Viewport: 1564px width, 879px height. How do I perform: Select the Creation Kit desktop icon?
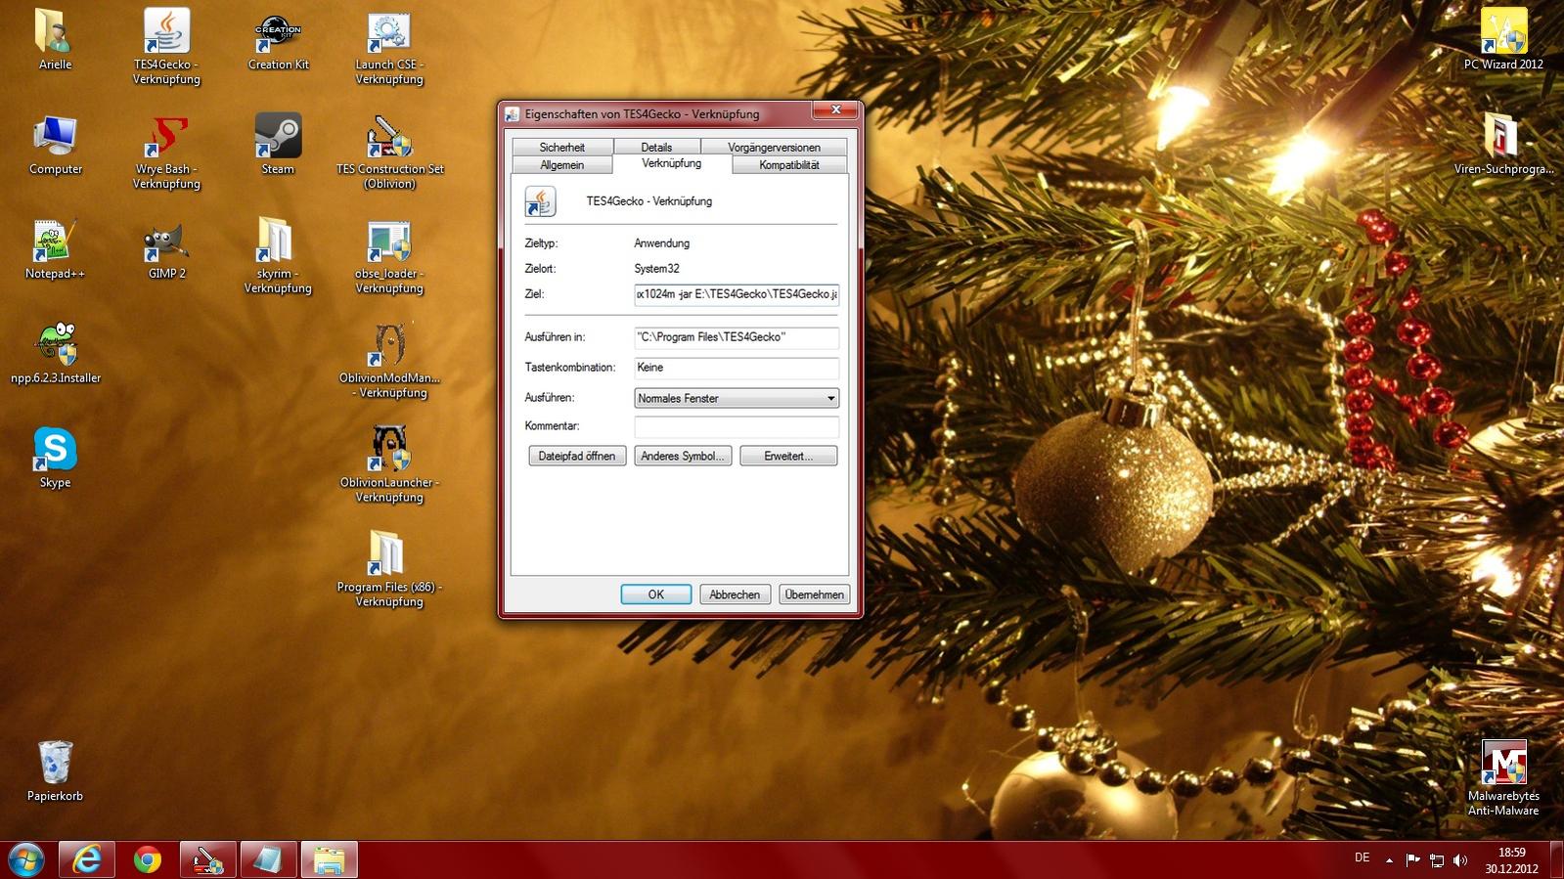278,35
